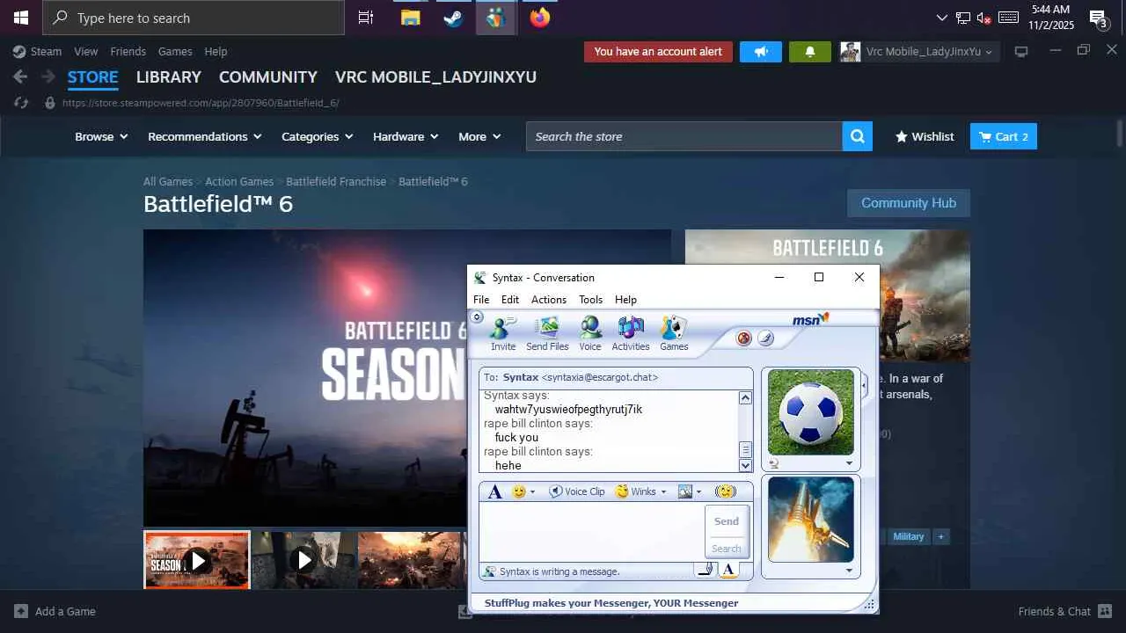Open the Tools menu in Messenger
Image resolution: width=1126 pixels, height=633 pixels.
591,300
